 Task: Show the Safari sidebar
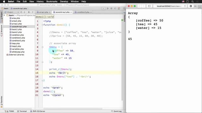149,6
